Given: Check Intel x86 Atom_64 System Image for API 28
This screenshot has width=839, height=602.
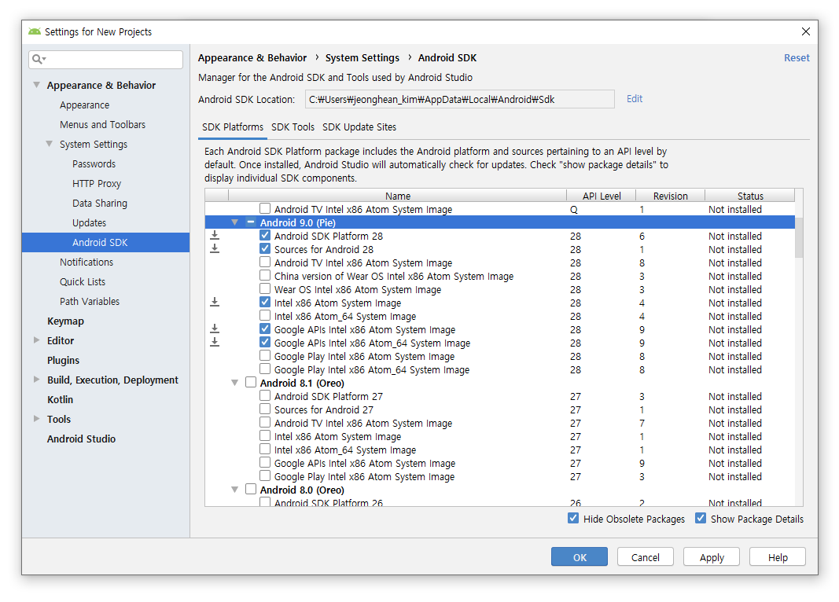Looking at the screenshot, I should [x=265, y=315].
